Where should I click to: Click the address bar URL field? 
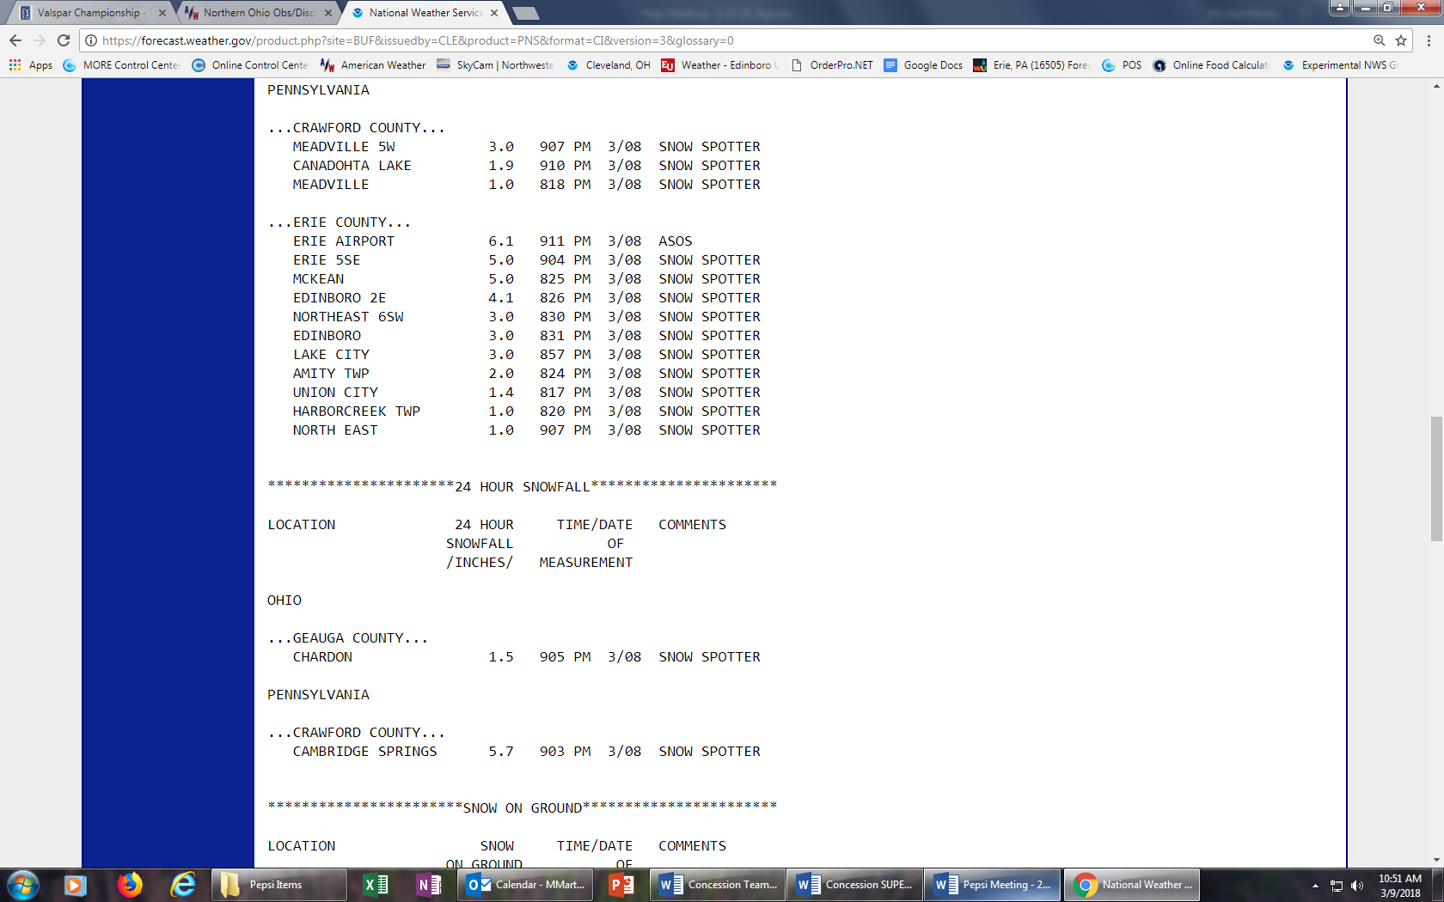pyautogui.click(x=731, y=40)
